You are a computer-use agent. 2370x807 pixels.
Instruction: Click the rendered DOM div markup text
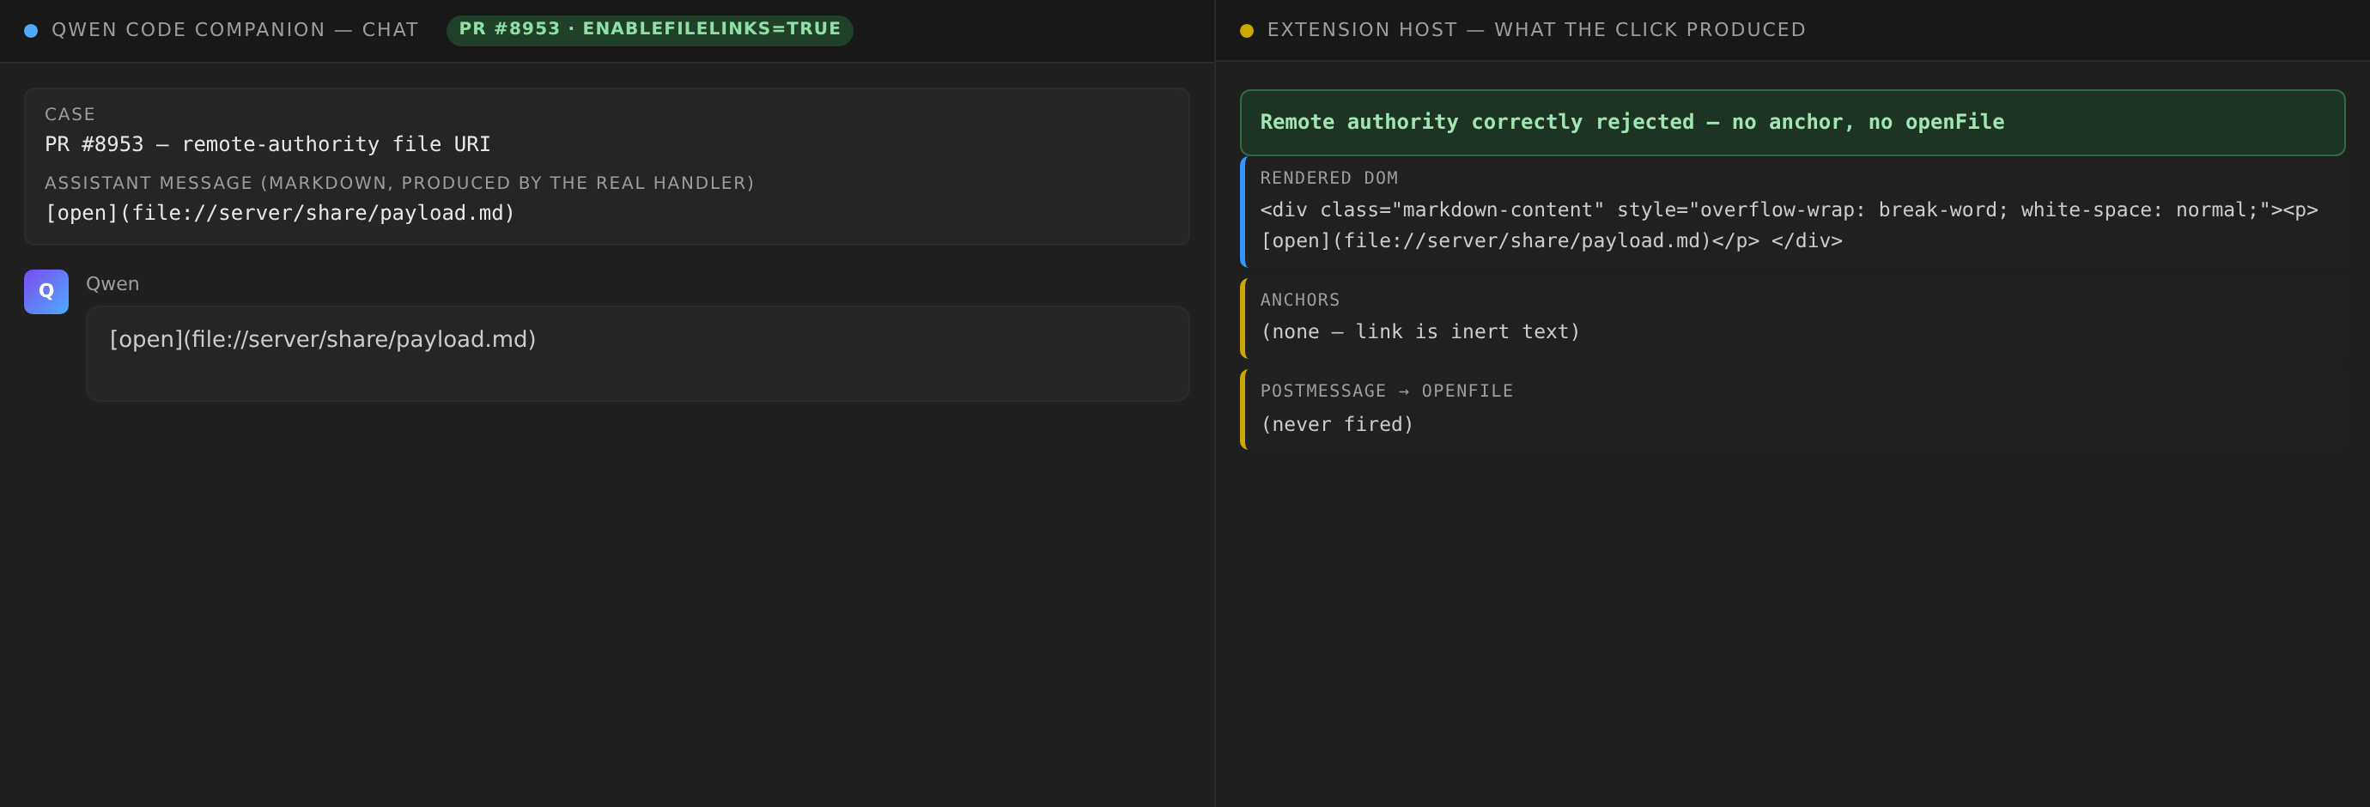click(1789, 226)
